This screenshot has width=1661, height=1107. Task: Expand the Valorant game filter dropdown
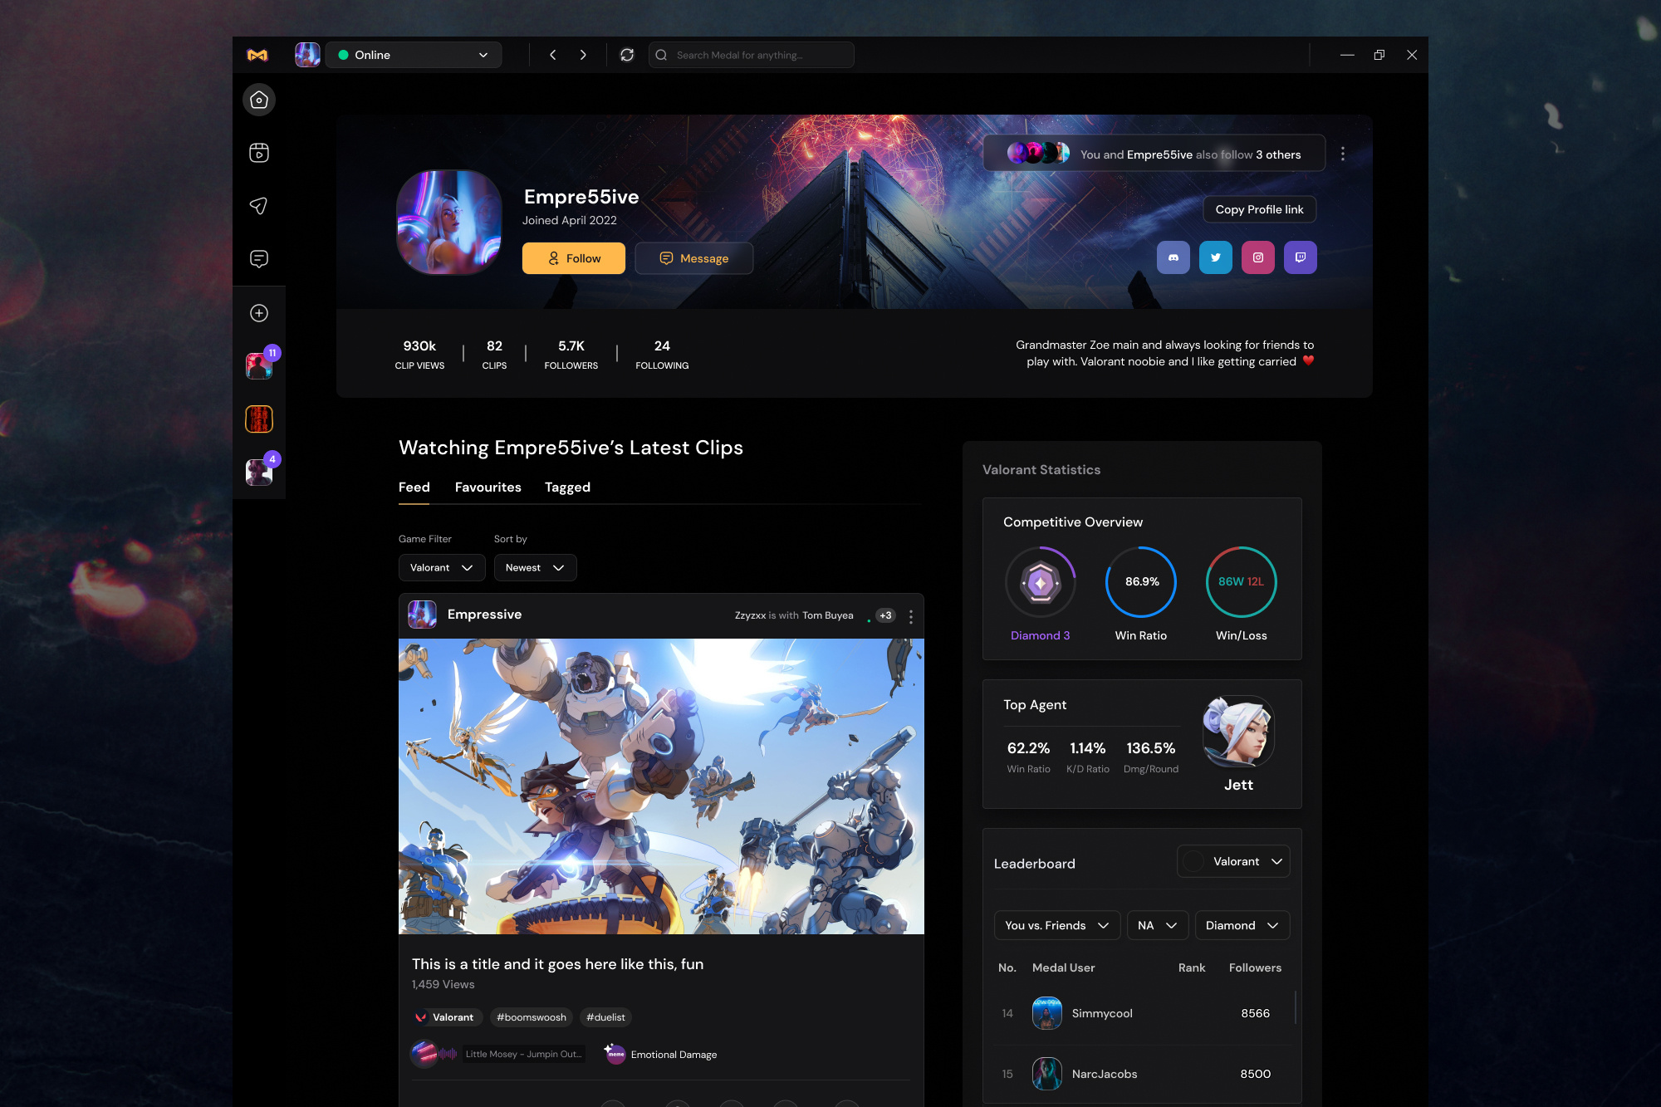coord(442,567)
